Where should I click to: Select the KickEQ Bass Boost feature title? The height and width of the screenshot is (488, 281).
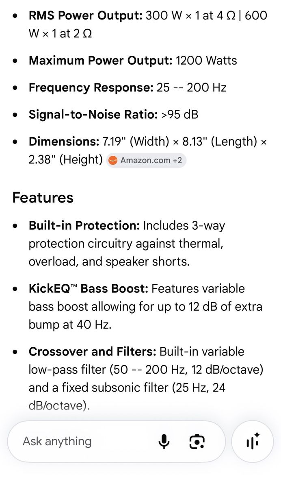[x=88, y=289]
